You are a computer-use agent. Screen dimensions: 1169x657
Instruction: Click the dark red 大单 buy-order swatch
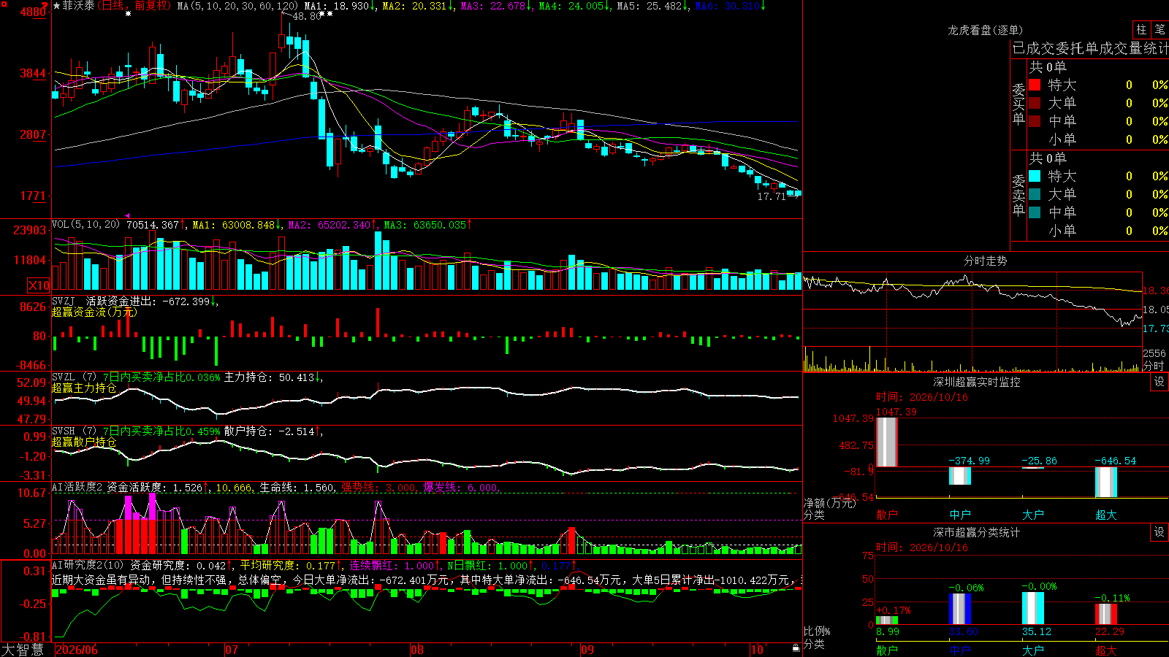(1035, 103)
